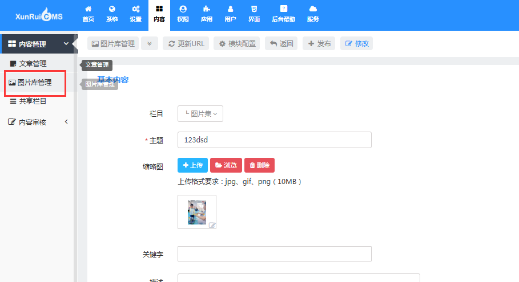Image resolution: width=519 pixels, height=282 pixels.
Task: Select 共享栏目 in the sidebar
Action: pos(33,101)
